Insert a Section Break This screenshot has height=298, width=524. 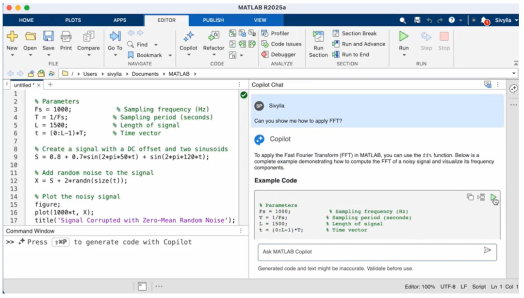[355, 33]
